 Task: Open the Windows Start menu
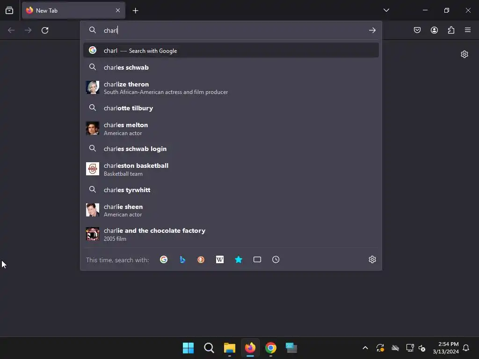[x=188, y=348]
